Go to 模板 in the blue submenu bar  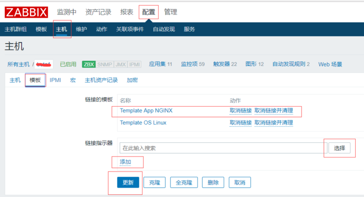pos(41,29)
